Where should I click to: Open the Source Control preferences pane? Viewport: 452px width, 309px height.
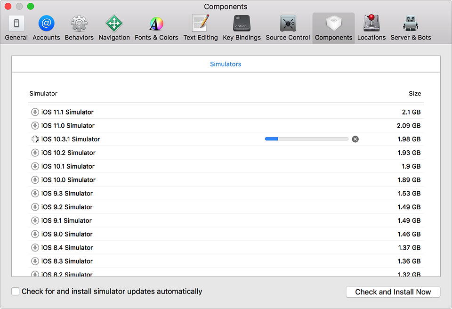click(288, 28)
